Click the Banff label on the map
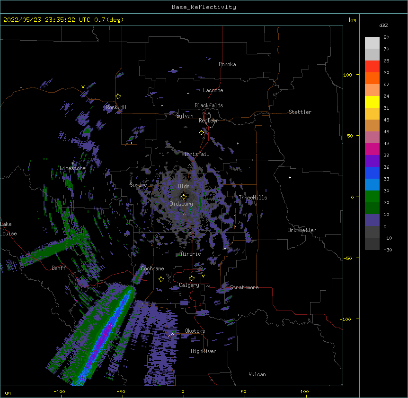 click(59, 268)
